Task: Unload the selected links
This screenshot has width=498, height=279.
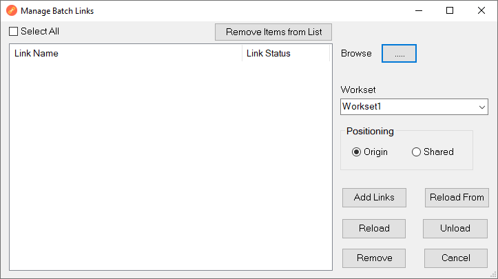Action: 455,228
